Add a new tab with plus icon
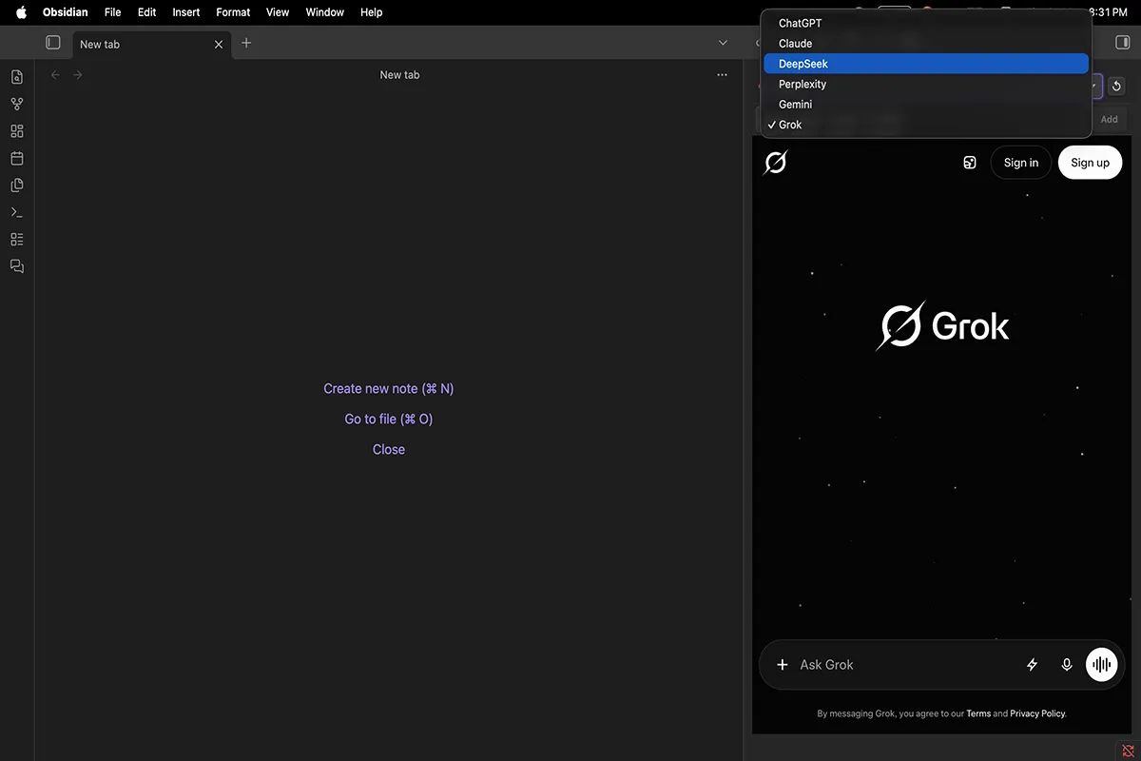 click(246, 43)
